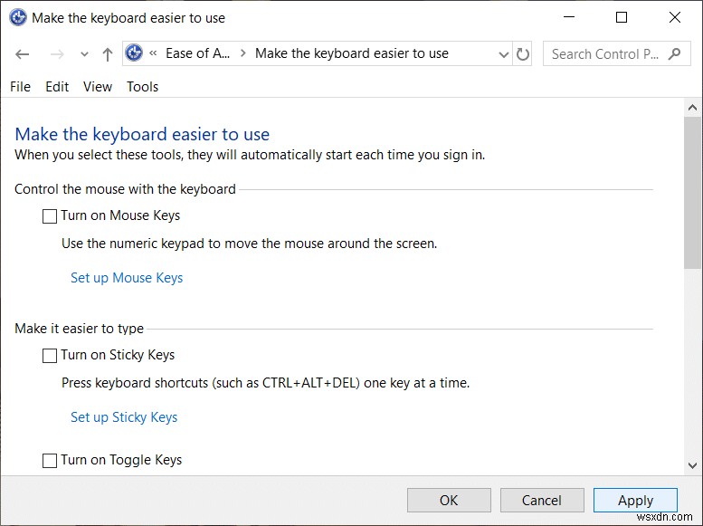Click the scrollbar up arrow

tap(692, 108)
